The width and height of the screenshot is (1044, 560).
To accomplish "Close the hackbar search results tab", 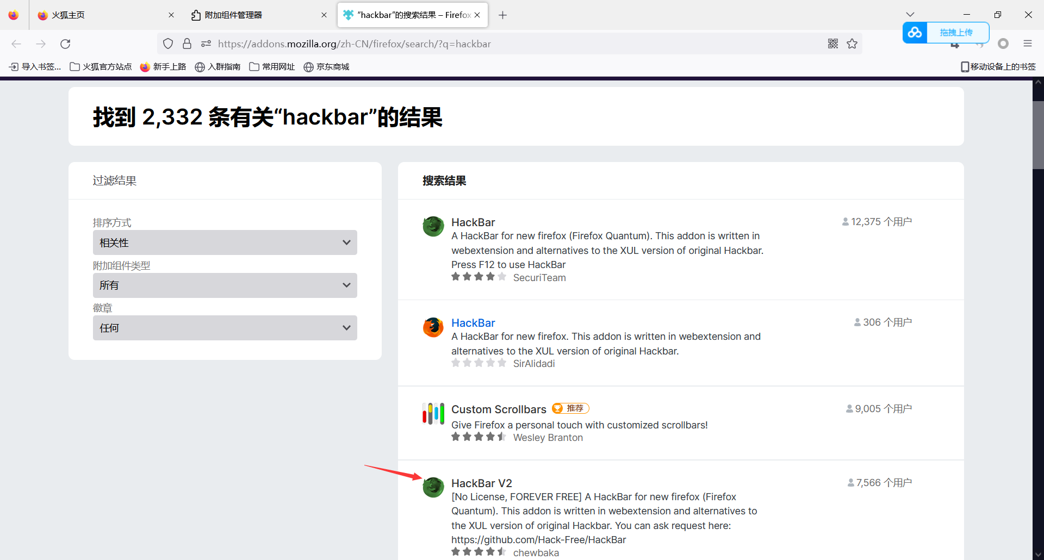I will point(477,15).
